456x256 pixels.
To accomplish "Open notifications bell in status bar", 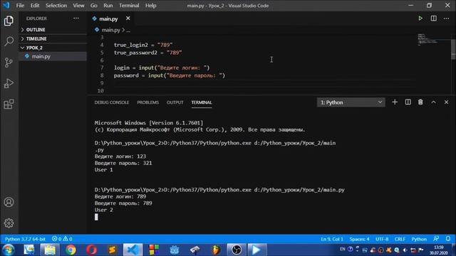I will 448,239.
